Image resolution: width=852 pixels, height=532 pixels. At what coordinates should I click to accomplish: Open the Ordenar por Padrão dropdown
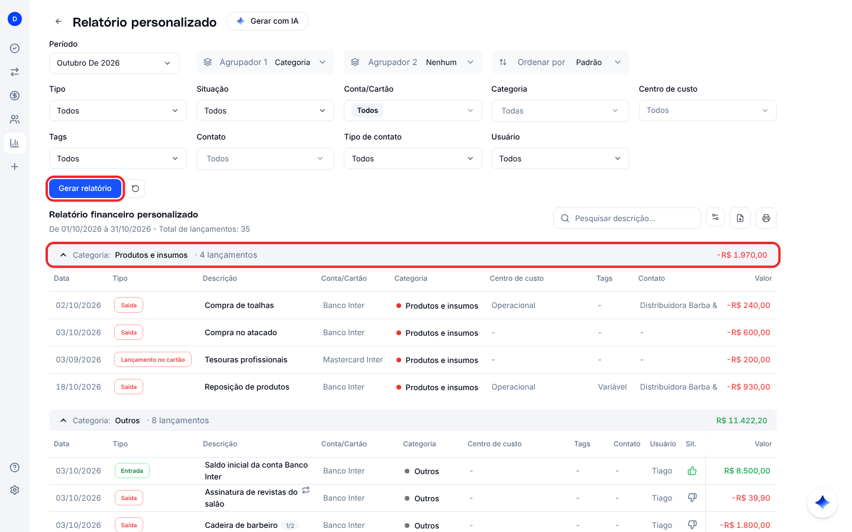(x=560, y=62)
